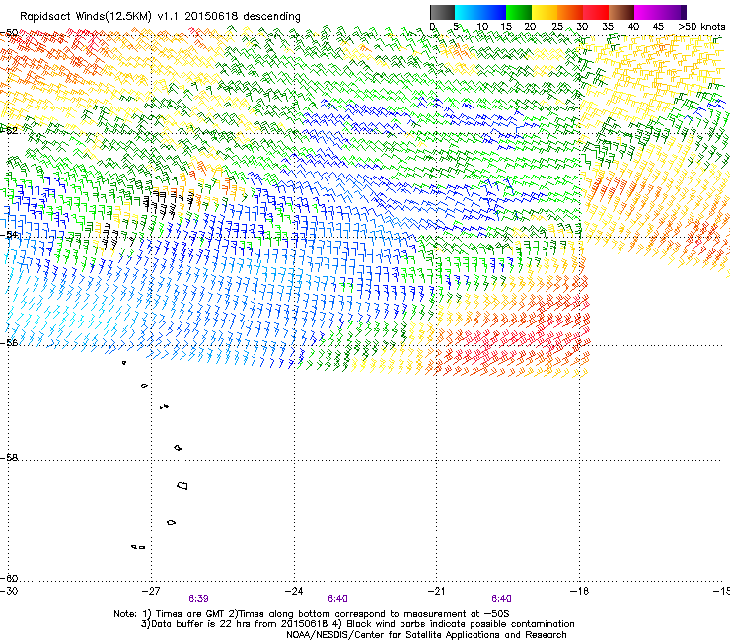Viewport: 730px width, 641px height.
Task: Click the -58 latitude axis label
Action: tap(9, 458)
